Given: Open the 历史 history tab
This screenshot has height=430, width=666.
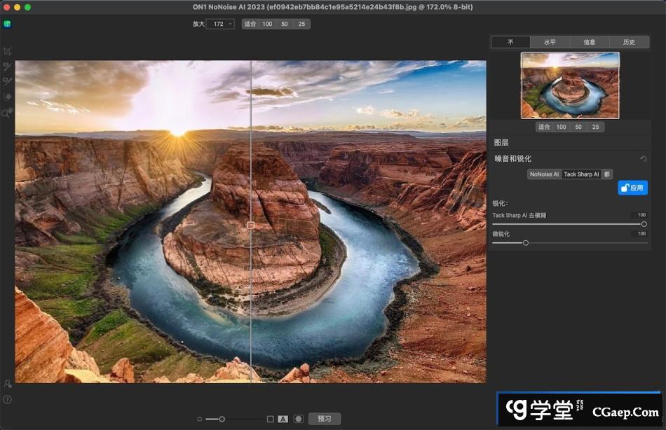Looking at the screenshot, I should click(628, 42).
